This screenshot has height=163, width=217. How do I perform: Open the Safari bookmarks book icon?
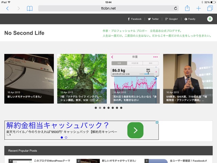tap(30, 8)
